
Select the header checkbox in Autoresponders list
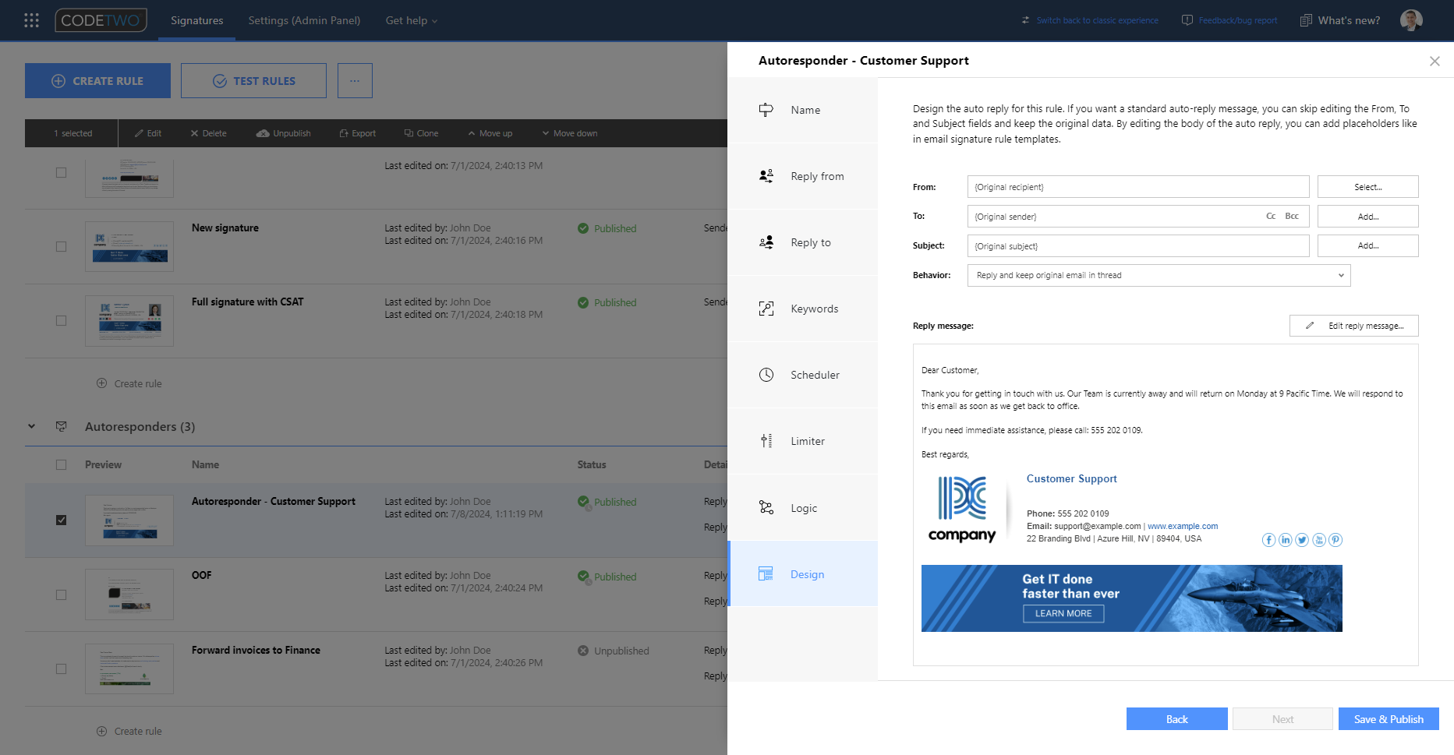click(62, 464)
